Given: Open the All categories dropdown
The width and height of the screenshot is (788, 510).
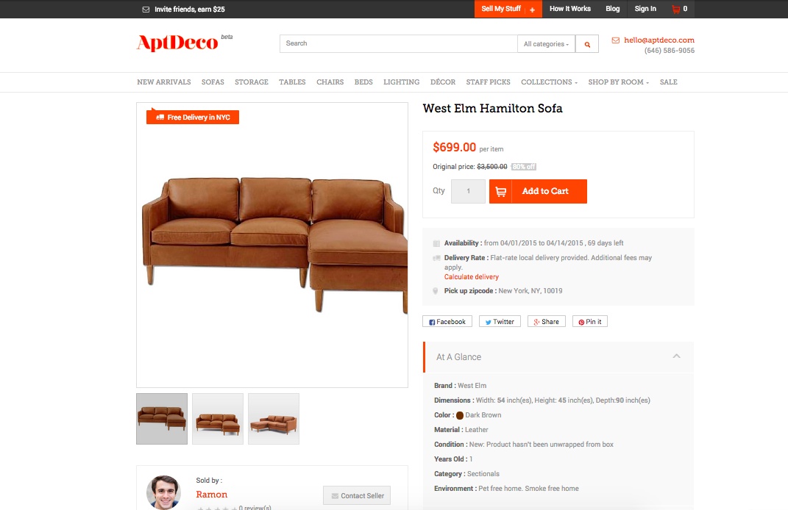Looking at the screenshot, I should point(546,44).
